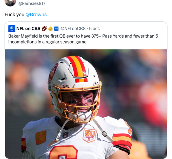Image resolution: width=172 pixels, height=159 pixels.
Task: Open the Baker Mayfield photo thumbnail
Action: [x=86, y=104]
